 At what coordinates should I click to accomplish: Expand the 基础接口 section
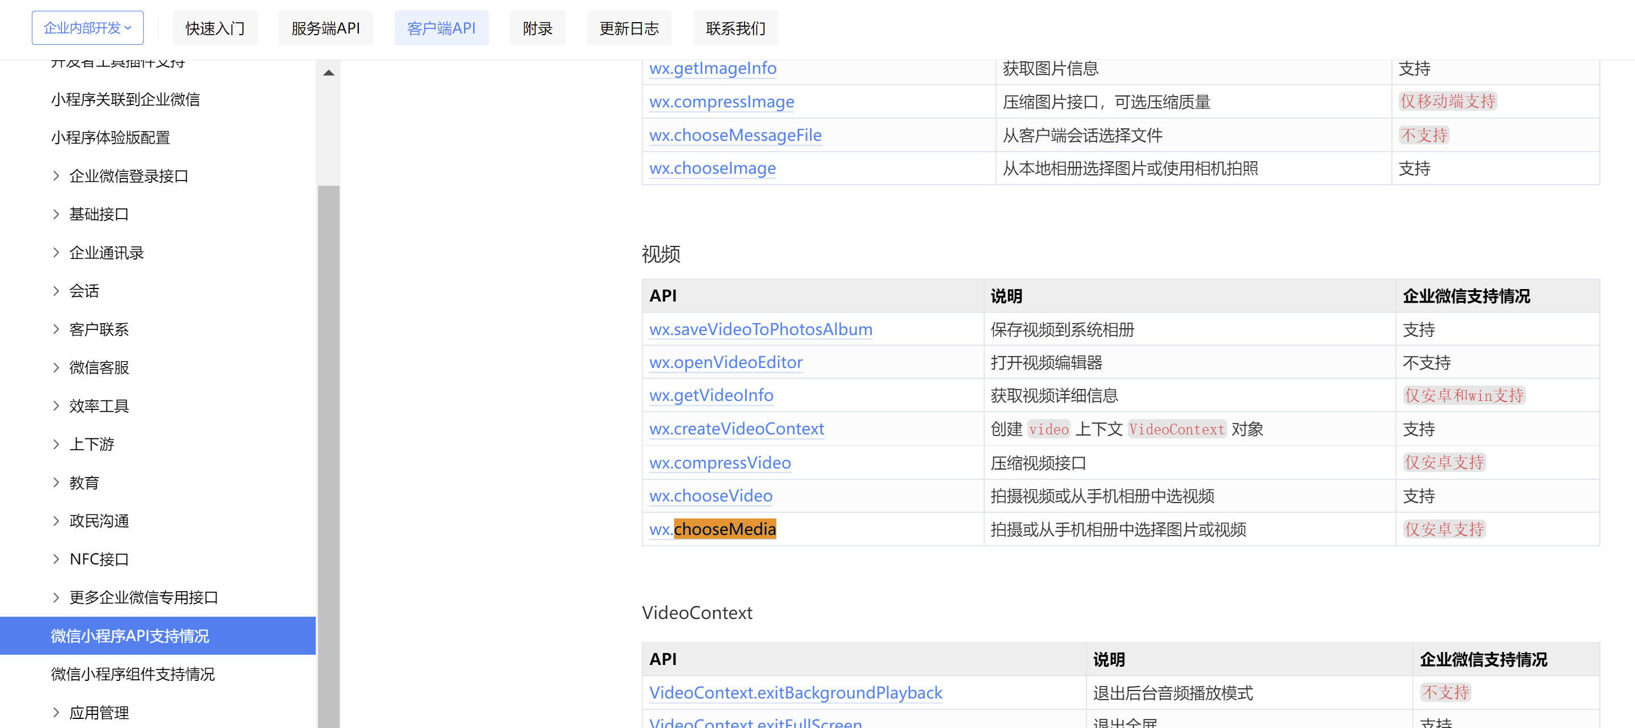(x=101, y=214)
